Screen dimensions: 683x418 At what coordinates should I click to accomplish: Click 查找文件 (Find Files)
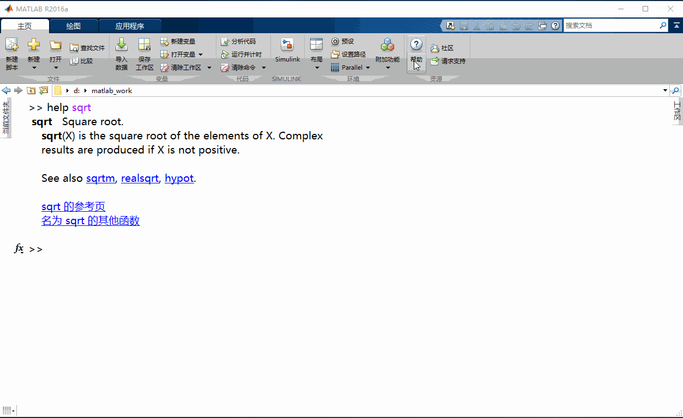(87, 48)
